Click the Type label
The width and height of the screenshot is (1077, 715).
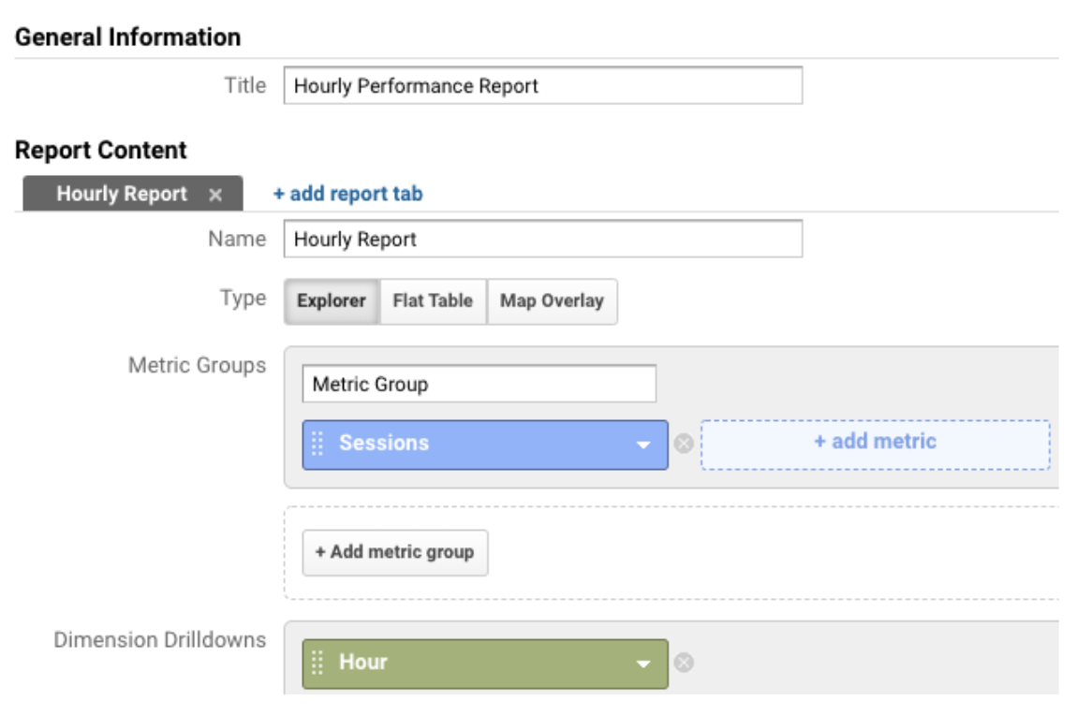pyautogui.click(x=243, y=299)
